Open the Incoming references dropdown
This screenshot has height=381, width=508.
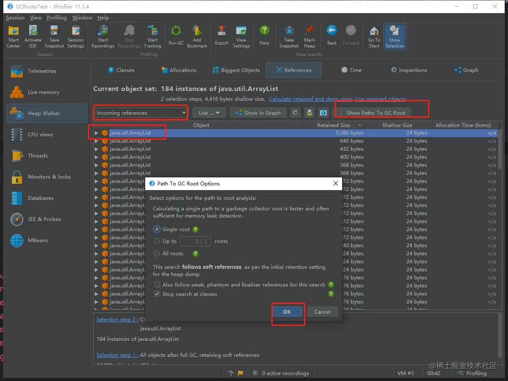[141, 113]
